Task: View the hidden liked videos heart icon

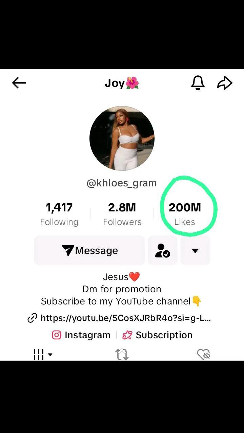Action: tap(204, 354)
